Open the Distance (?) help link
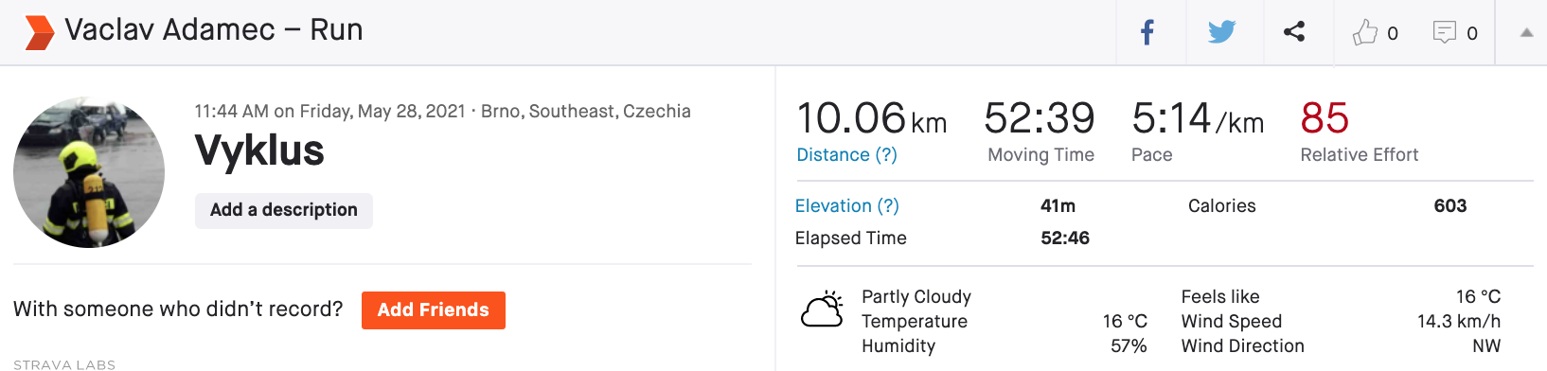The width and height of the screenshot is (1547, 371). pyautogui.click(x=847, y=155)
